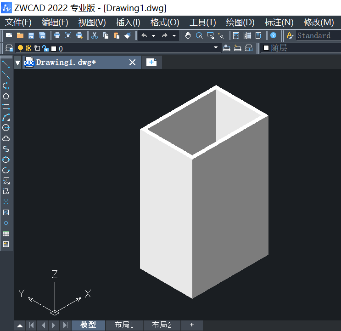
Task: Select the Realtime Zoom tool
Action: [x=199, y=35]
